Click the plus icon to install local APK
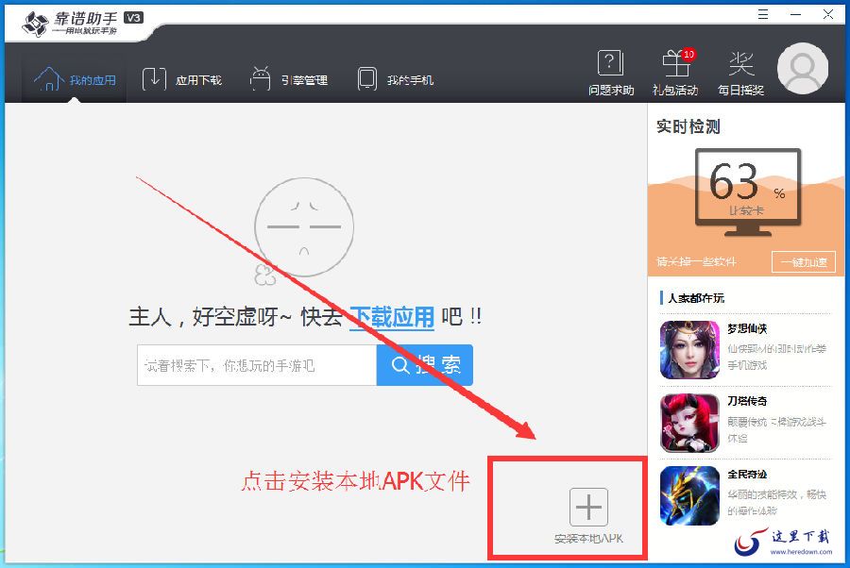 588,507
